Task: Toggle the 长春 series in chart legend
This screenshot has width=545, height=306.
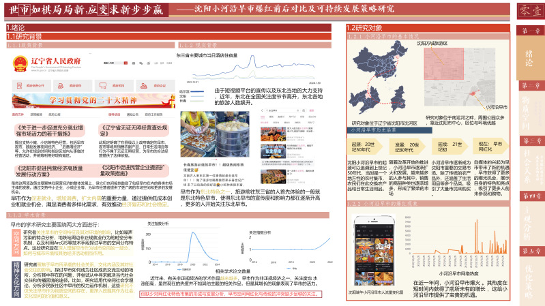Action: [183, 100]
